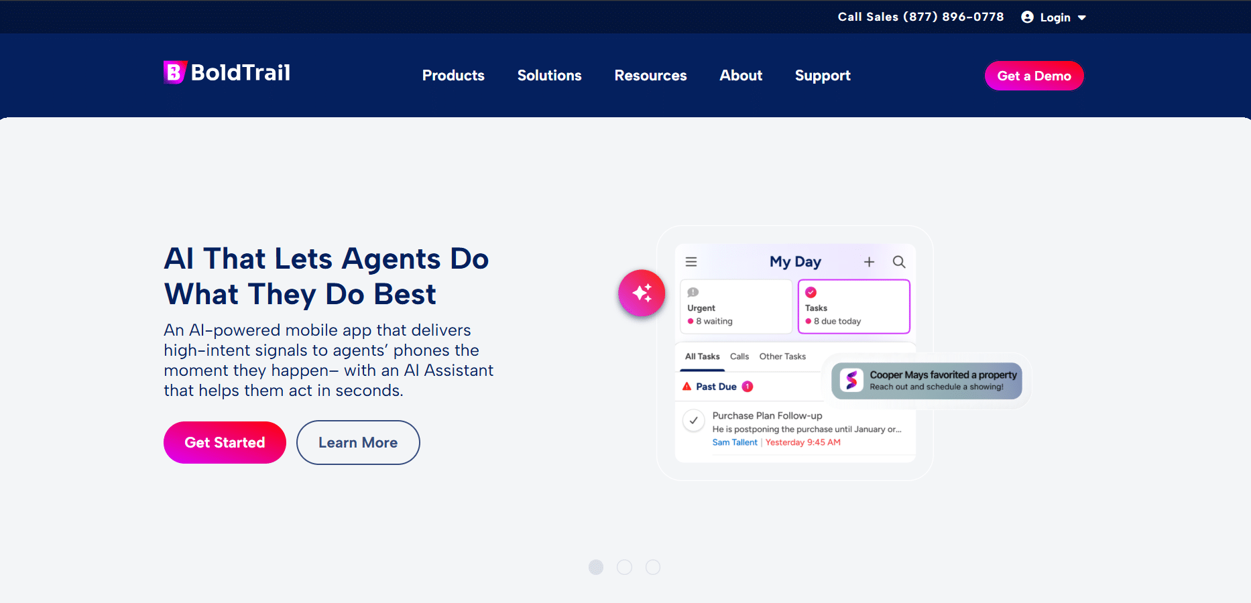Select the first carousel slide dot
Image resolution: width=1251 pixels, height=603 pixels.
pyautogui.click(x=596, y=567)
